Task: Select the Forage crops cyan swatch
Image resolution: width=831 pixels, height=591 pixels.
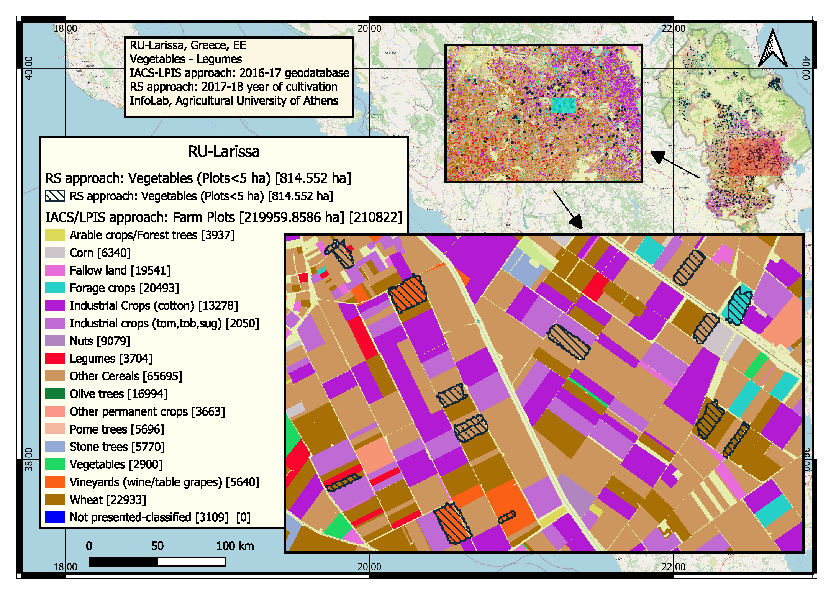Action: click(55, 288)
